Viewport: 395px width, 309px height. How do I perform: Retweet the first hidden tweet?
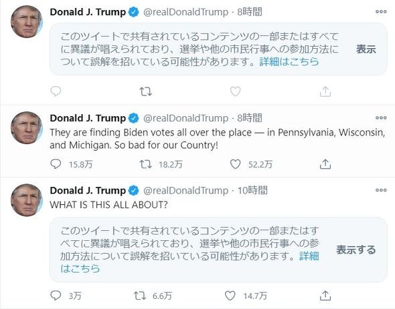click(146, 91)
